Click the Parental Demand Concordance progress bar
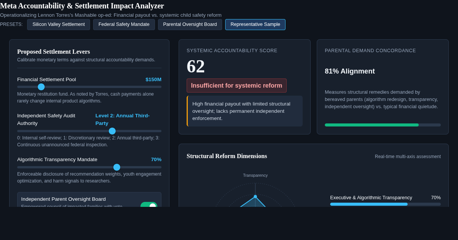The image size is (458, 240). tap(383, 125)
